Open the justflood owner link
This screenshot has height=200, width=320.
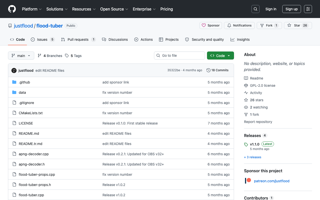(23, 26)
